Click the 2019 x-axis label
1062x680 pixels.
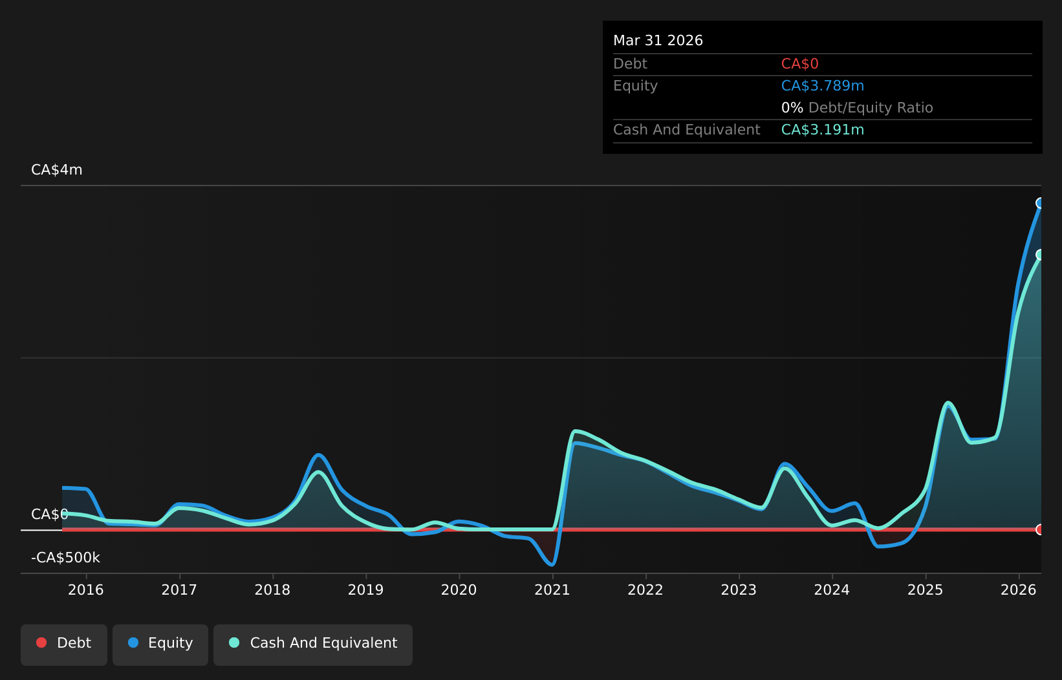tap(366, 590)
